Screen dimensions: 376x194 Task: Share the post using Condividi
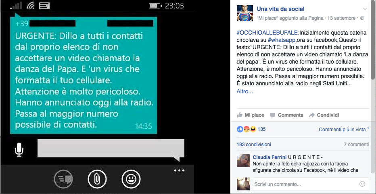tap(324, 115)
